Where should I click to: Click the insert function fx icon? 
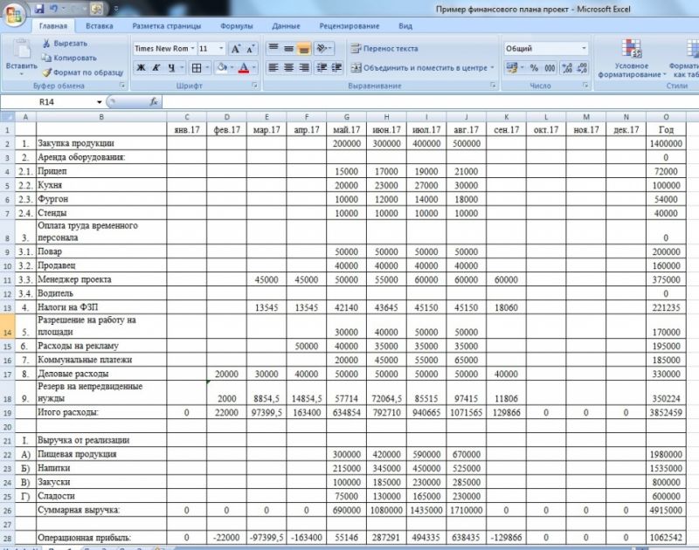point(154,102)
